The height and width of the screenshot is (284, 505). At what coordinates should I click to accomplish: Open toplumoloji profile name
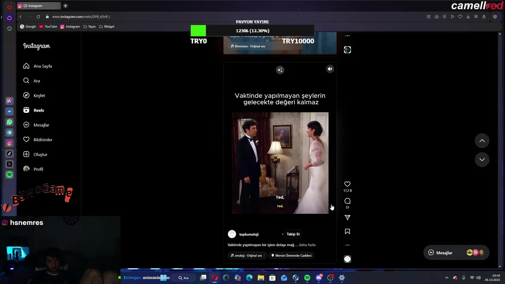pyautogui.click(x=249, y=234)
